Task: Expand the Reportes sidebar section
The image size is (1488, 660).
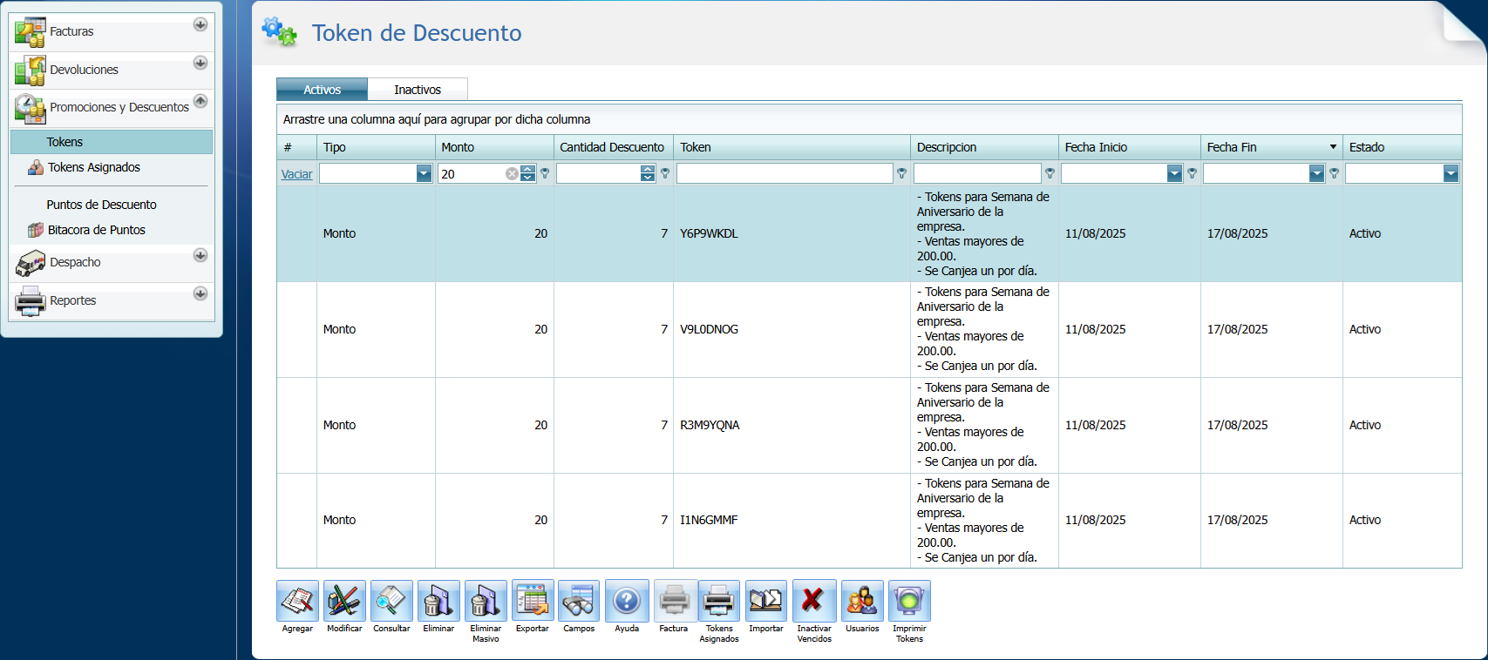Action: point(200,293)
